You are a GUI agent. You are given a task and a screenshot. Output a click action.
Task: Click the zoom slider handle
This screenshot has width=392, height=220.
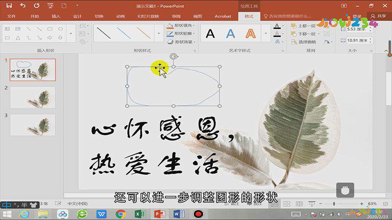coord(334,204)
